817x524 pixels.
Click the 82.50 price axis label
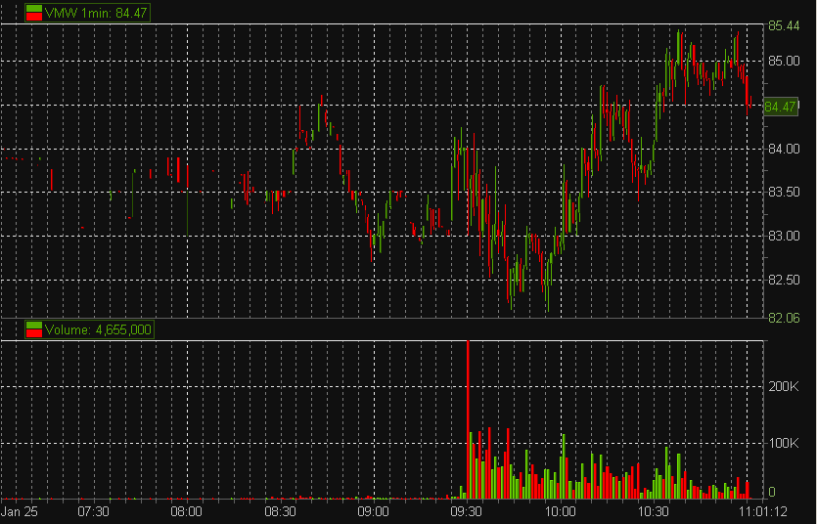(x=784, y=280)
